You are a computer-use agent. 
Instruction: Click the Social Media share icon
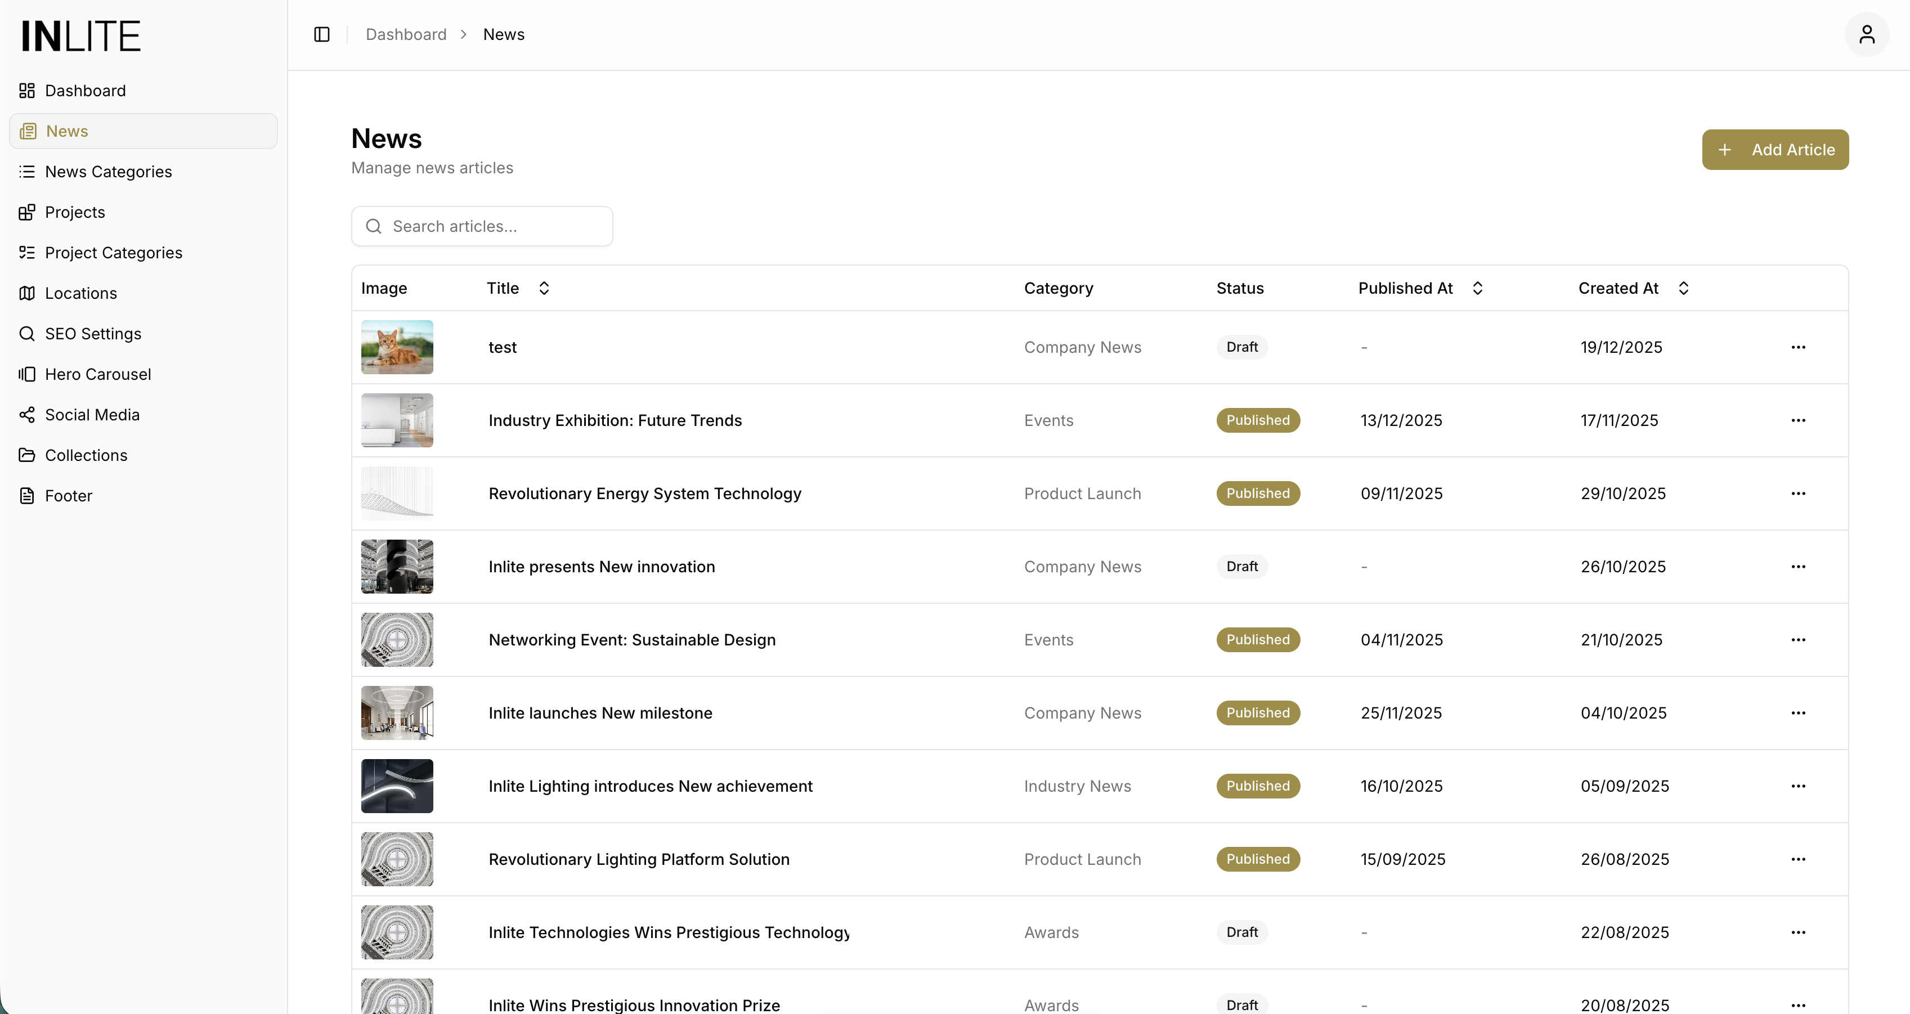(26, 415)
